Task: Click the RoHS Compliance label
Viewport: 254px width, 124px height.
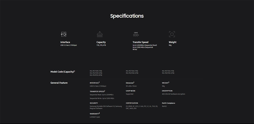Action: coord(168,103)
